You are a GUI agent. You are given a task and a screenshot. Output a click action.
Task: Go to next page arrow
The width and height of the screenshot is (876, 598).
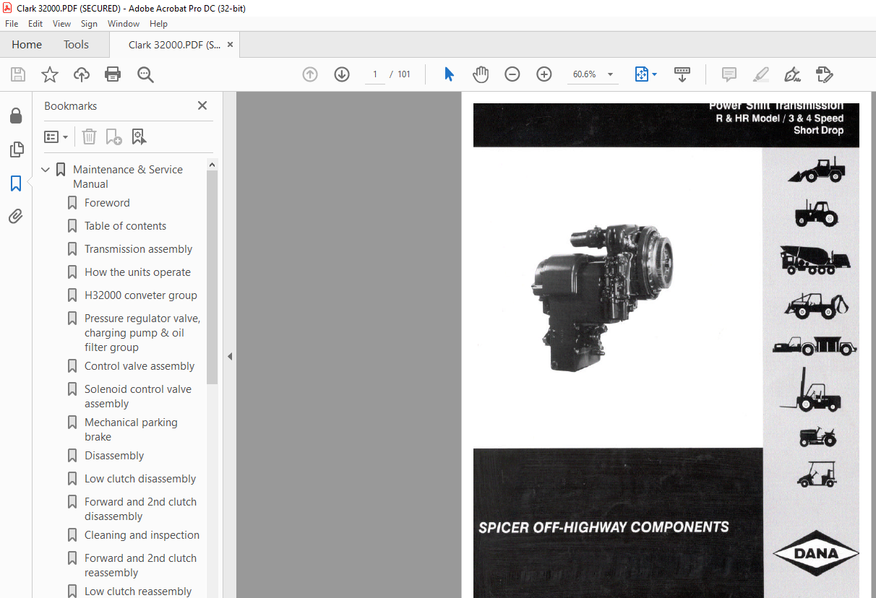342,74
